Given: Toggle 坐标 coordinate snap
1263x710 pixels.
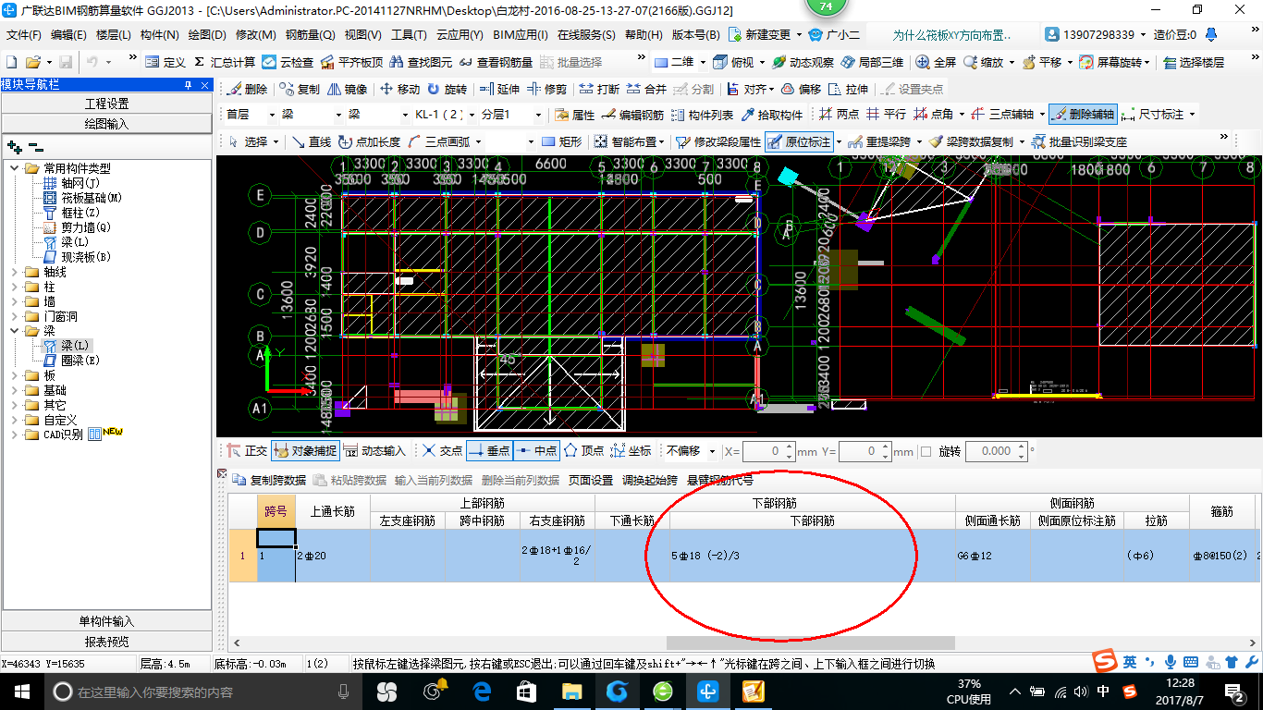Looking at the screenshot, I should tap(631, 451).
